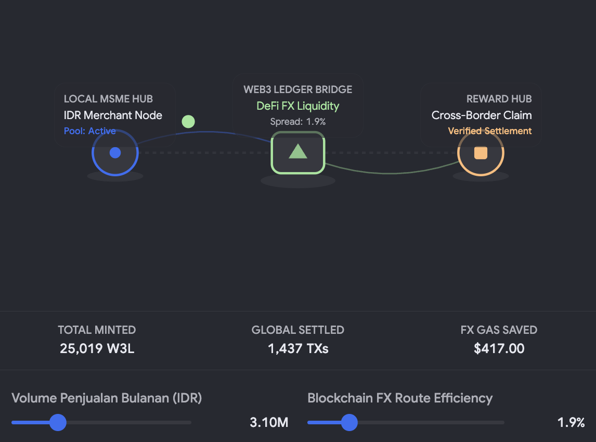Click the '1.9%' efficiency slider value
The image size is (596, 442).
click(x=571, y=422)
